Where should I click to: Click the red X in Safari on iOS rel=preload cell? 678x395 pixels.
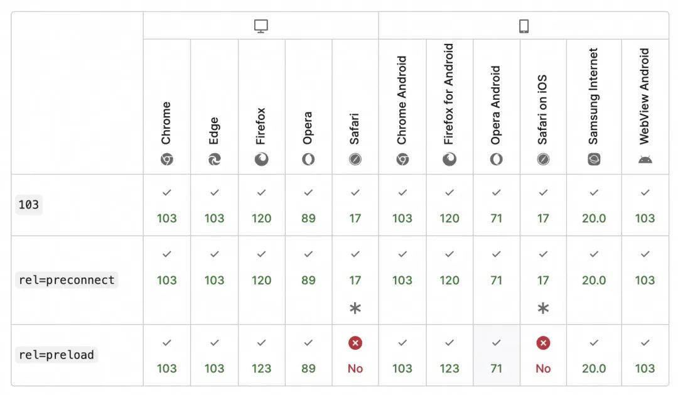tap(543, 343)
